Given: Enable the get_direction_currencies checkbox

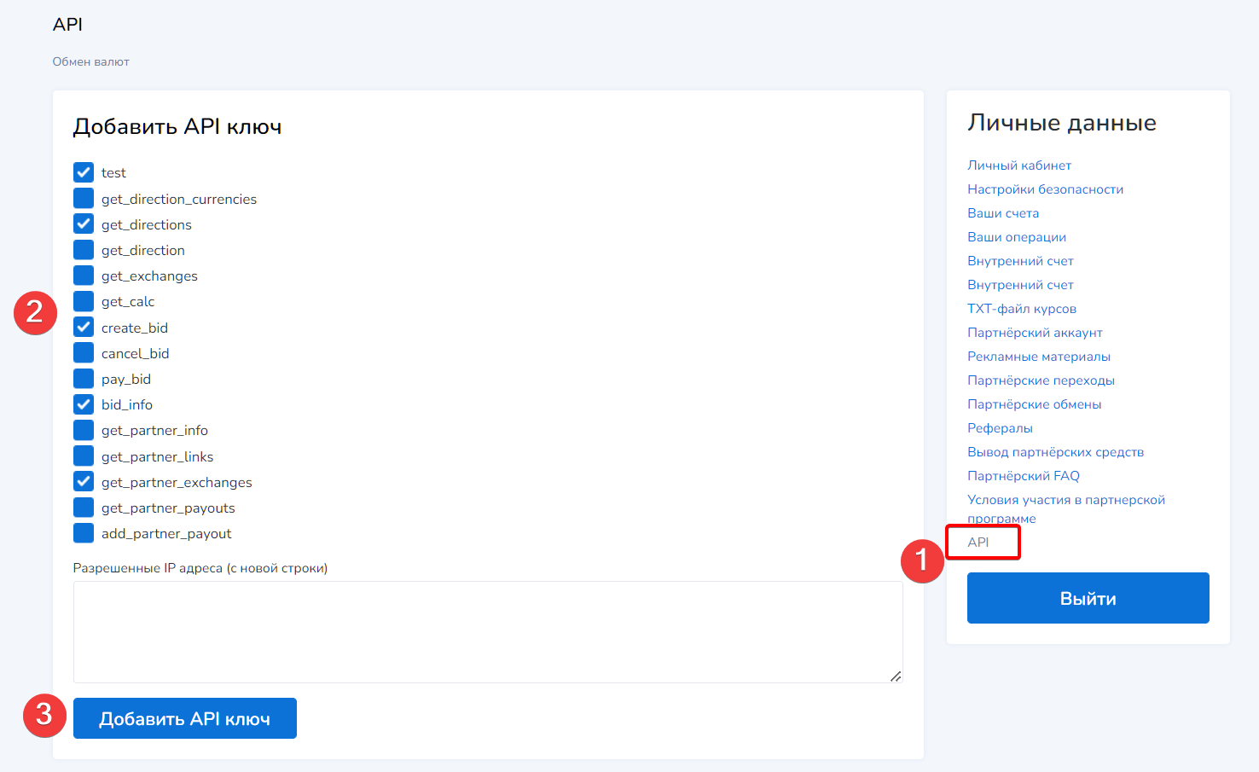Looking at the screenshot, I should 84,199.
